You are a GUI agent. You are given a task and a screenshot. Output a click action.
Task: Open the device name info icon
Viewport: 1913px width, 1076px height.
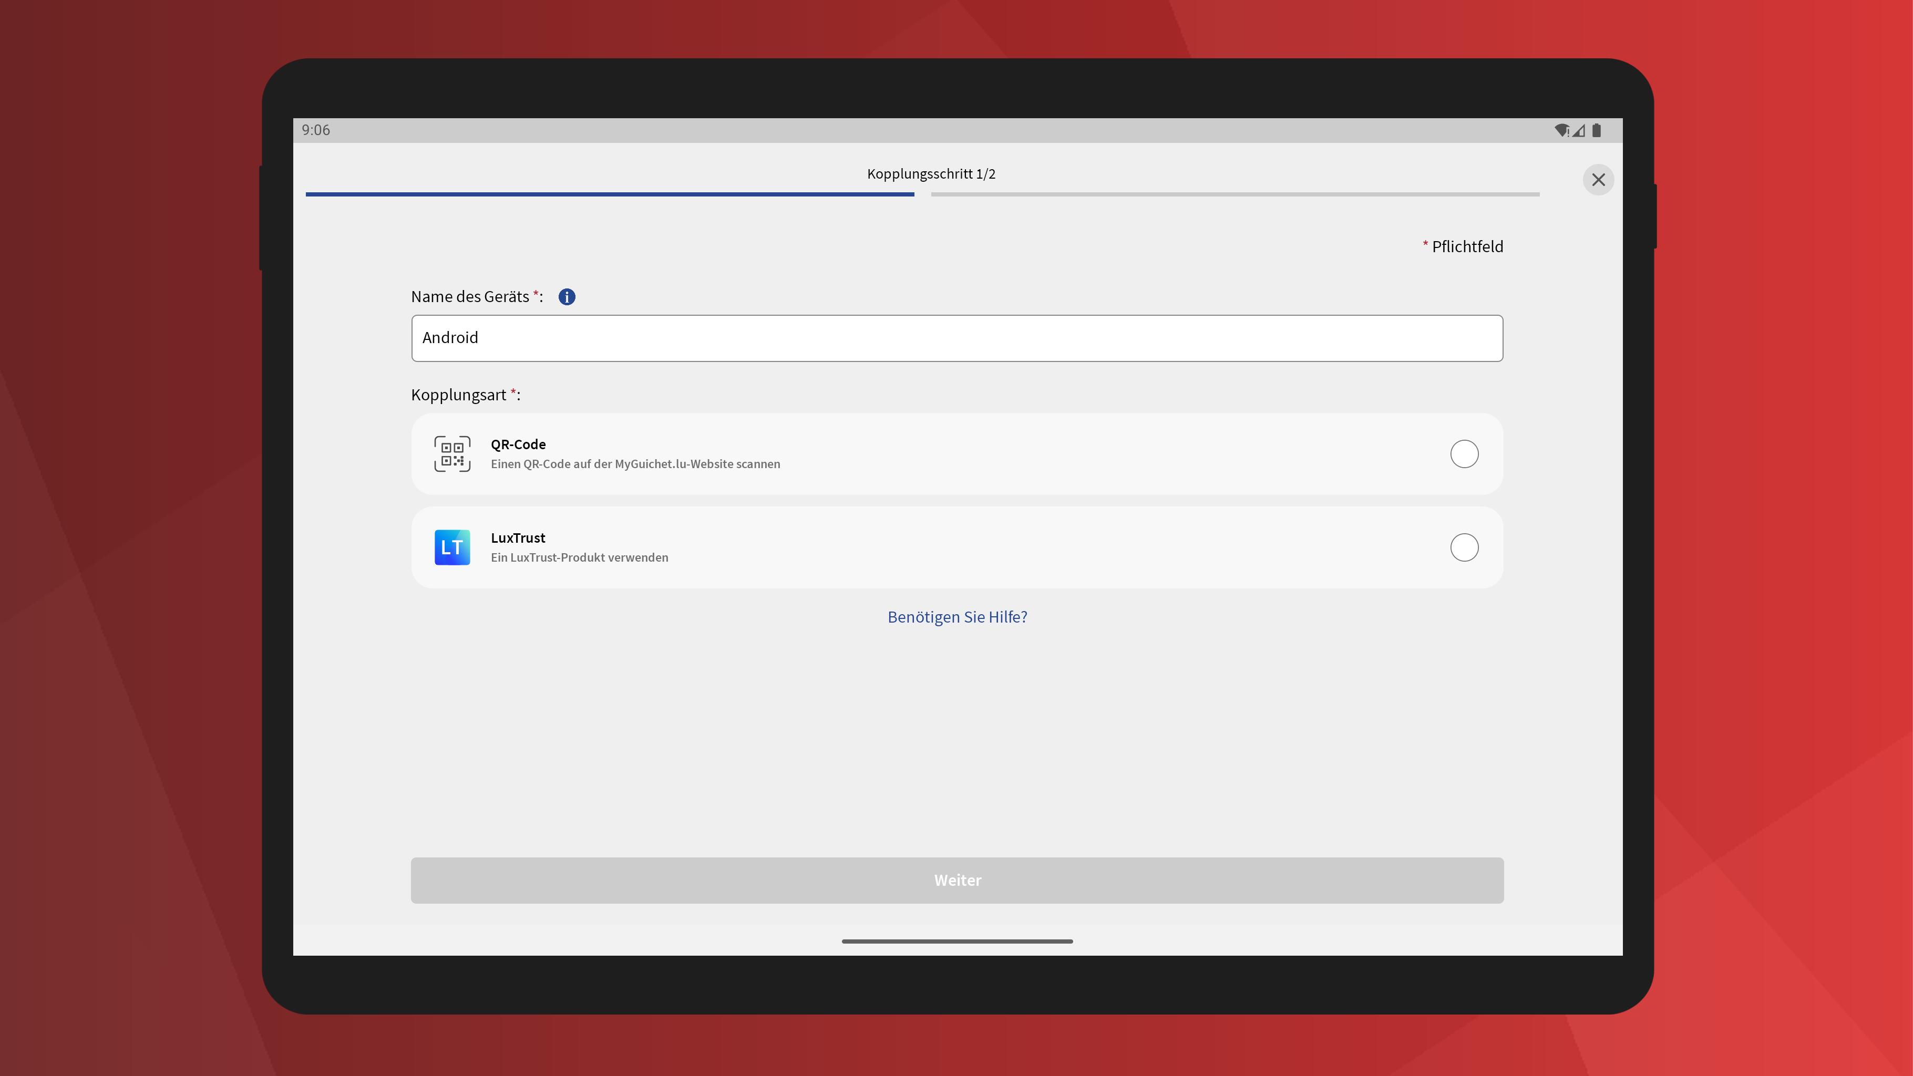pyautogui.click(x=567, y=297)
